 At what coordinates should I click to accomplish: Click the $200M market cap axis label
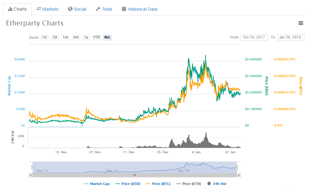(x=20, y=59)
